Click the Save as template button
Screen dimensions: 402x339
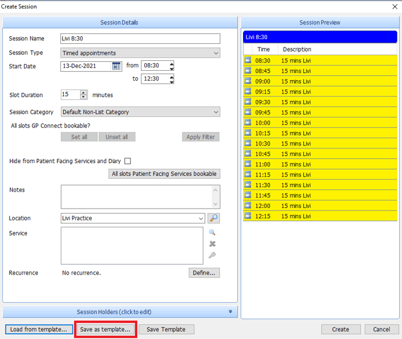click(105, 330)
